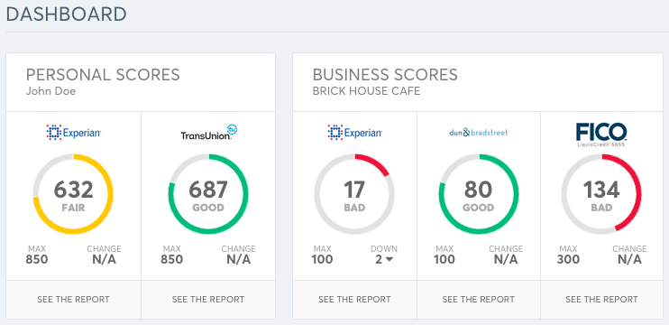The height and width of the screenshot is (325, 669).
Task: Click the green 687 GOOD score gauge
Action: click(x=208, y=194)
